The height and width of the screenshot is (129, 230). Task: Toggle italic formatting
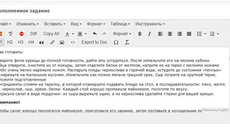click(149, 34)
